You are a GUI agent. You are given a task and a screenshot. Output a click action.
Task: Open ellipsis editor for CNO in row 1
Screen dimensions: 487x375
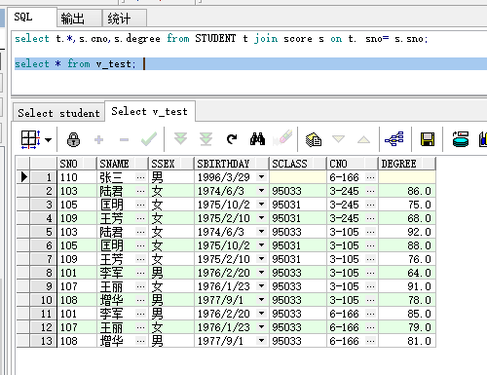pyautogui.click(x=370, y=177)
